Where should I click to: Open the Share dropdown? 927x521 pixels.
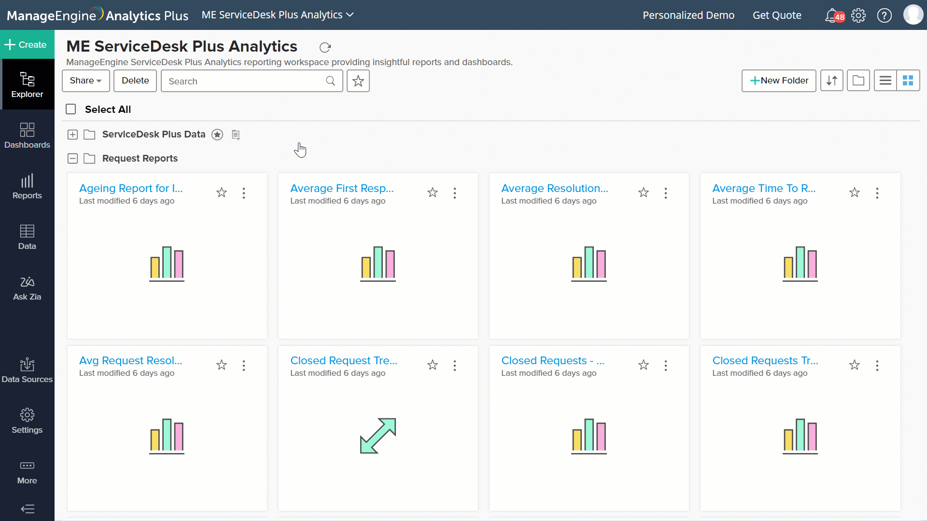pyautogui.click(x=85, y=81)
